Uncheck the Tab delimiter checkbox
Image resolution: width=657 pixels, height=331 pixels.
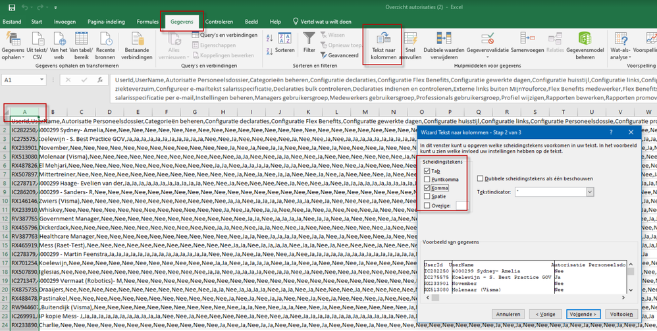[427, 170]
